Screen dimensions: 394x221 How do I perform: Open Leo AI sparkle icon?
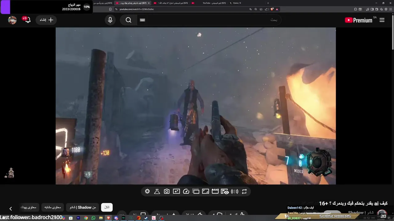381,9
